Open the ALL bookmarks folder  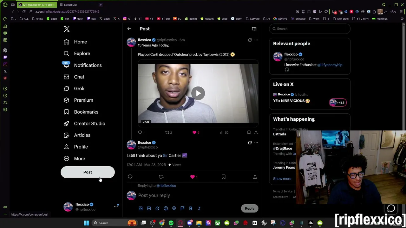24,19
